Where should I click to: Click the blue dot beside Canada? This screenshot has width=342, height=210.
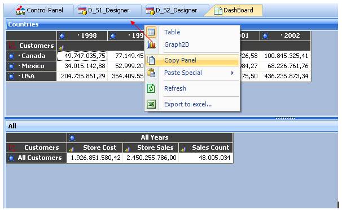(11, 56)
